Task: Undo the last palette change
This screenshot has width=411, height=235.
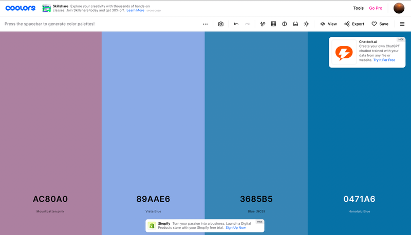Action: (x=236, y=24)
